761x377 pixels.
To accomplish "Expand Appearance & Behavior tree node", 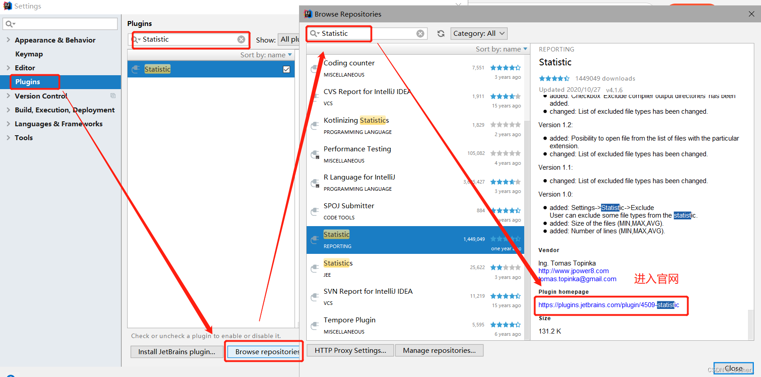I will 8,40.
